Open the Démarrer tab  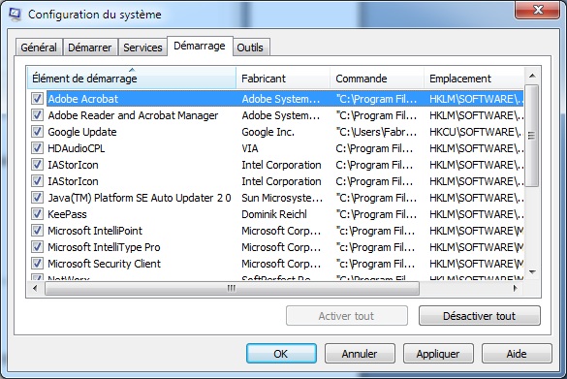(x=90, y=47)
